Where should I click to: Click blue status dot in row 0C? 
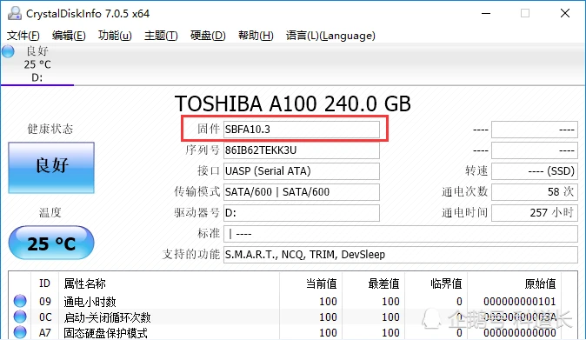20,317
